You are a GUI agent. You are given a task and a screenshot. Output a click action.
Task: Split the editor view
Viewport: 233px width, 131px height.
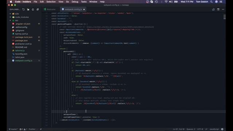coord(218,9)
